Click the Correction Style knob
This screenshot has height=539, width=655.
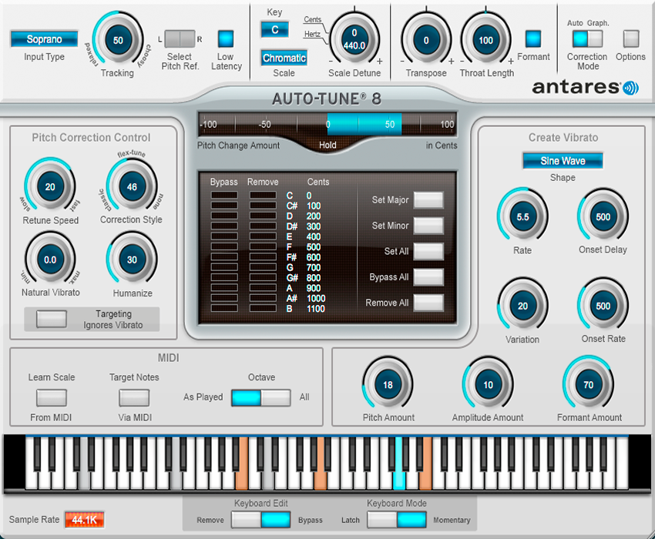(x=132, y=186)
